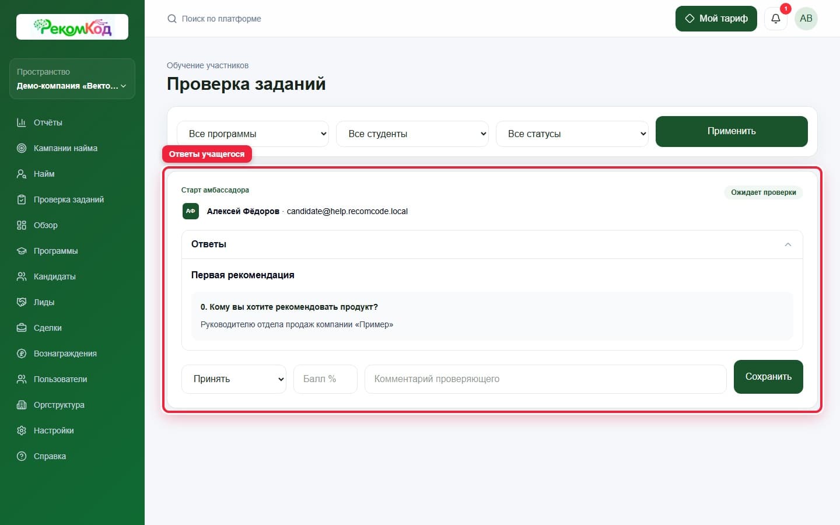
Task: Click the Отчёты chart icon
Action: coord(22,123)
